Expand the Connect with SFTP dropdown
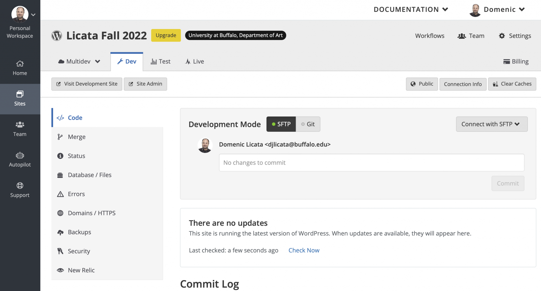The width and height of the screenshot is (541, 291). pyautogui.click(x=492, y=124)
